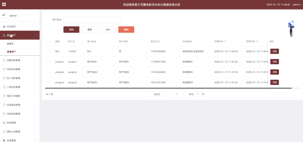
Task: Click the grid menu icon at top-left
Action: [x=4, y=4]
